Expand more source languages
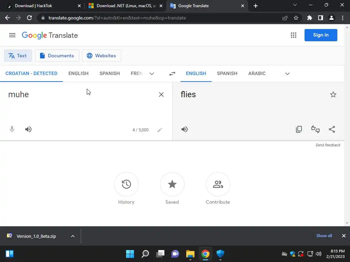Screen dimensions: 350x262 click(152, 74)
